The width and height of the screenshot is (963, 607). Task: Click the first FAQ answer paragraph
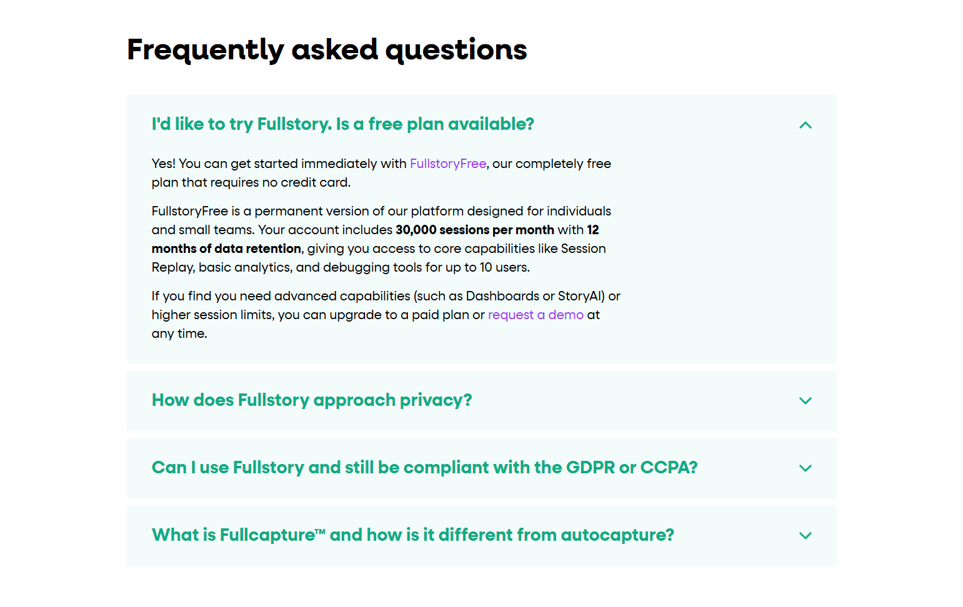[x=381, y=173]
